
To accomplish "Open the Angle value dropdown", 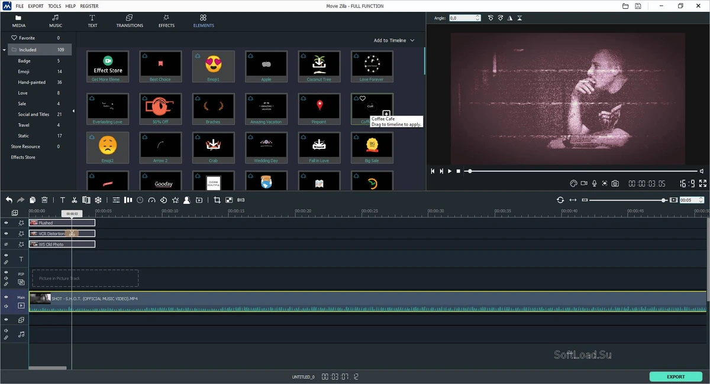I will pos(477,18).
